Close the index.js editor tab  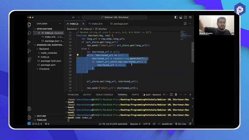click(83, 24)
